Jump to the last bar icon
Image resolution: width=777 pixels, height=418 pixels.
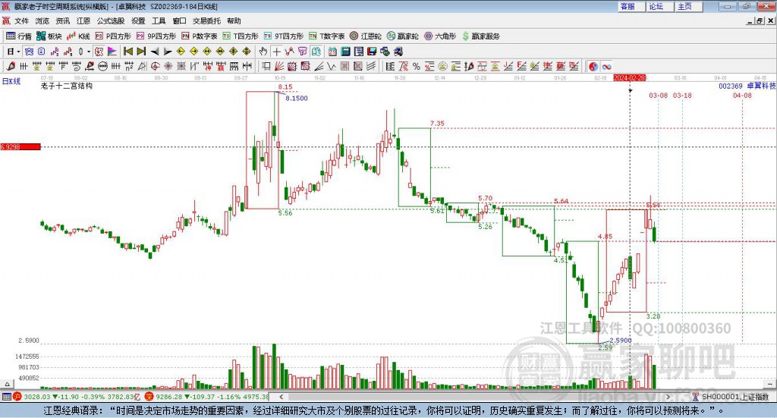click(x=141, y=52)
